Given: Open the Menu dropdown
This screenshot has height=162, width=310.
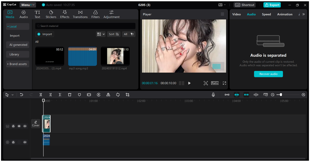Looking at the screenshot, I should click(28, 5).
